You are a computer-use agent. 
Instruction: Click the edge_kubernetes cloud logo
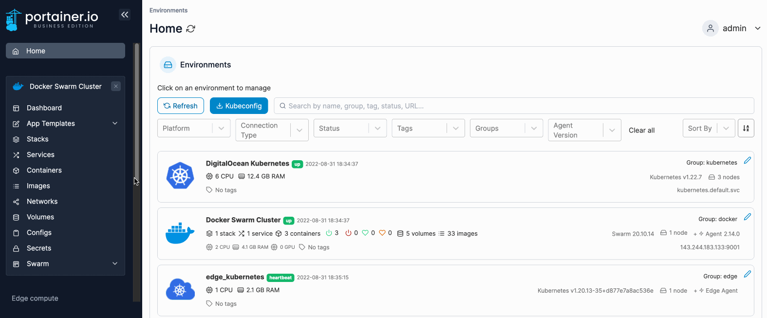tap(180, 290)
